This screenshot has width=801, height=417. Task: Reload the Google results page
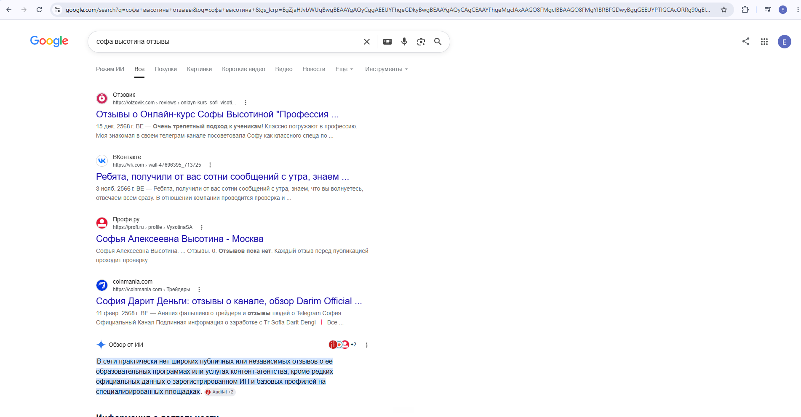pos(39,10)
